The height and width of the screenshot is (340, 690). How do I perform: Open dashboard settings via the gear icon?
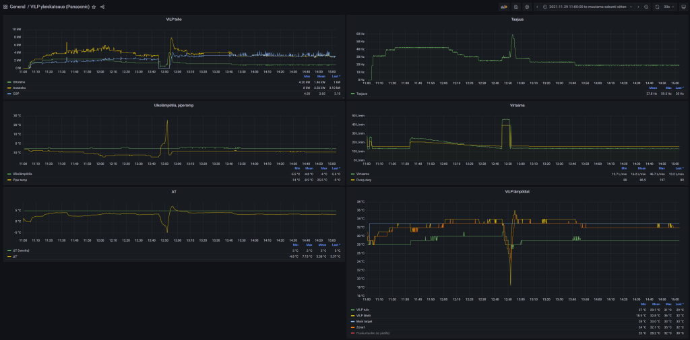(527, 7)
